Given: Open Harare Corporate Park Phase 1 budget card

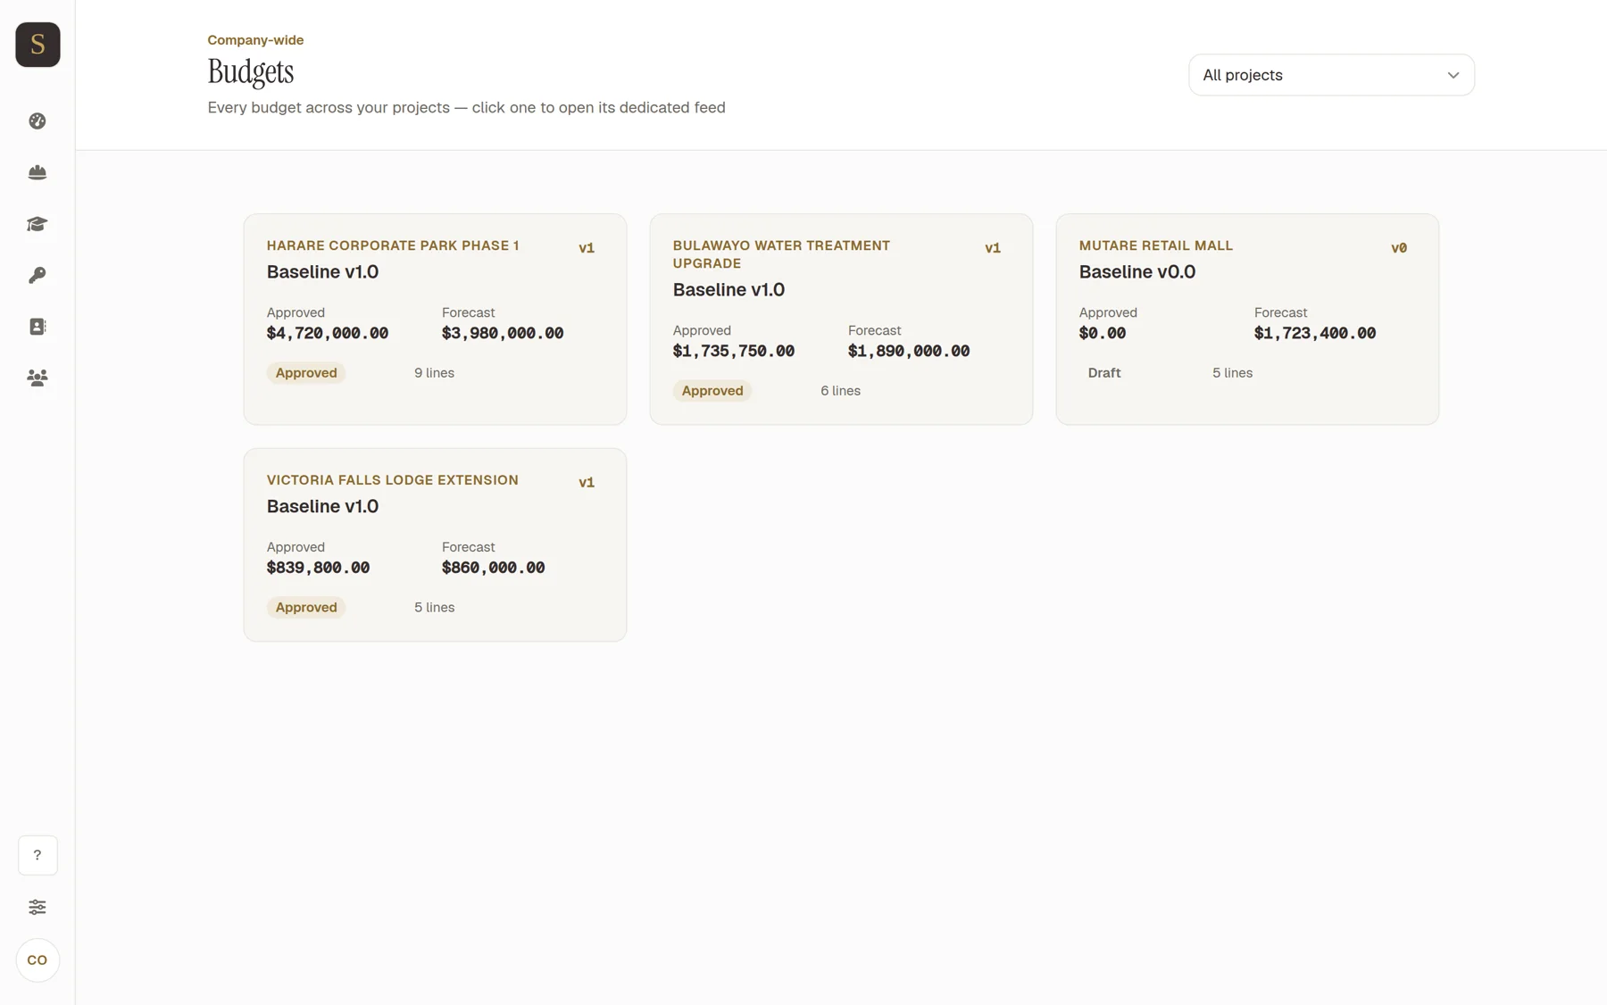Looking at the screenshot, I should point(435,319).
